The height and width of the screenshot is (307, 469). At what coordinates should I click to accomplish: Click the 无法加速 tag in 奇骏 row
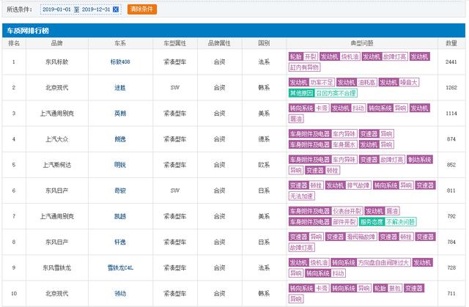[302, 196]
